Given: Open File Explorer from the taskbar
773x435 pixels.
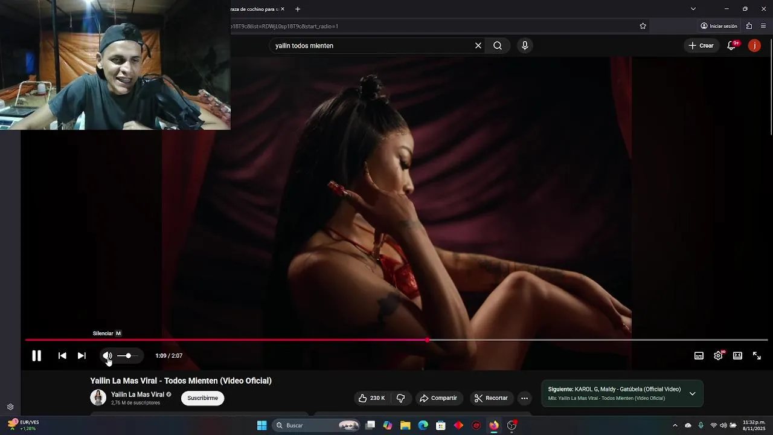Looking at the screenshot, I should tap(405, 425).
